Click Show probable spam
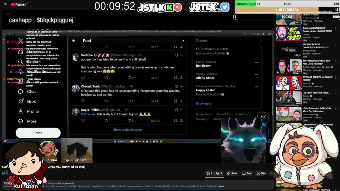The height and width of the screenshot is (191, 340). [127, 130]
